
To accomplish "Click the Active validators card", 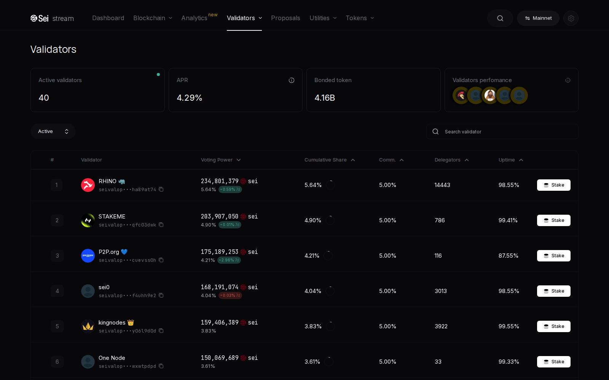I will pyautogui.click(x=97, y=90).
